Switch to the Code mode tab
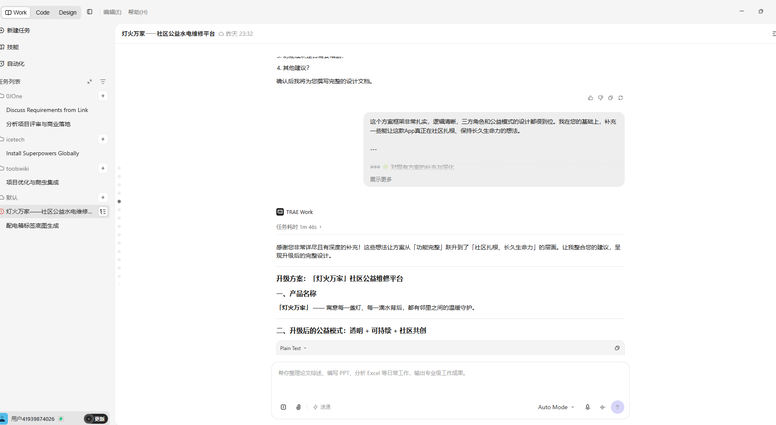The height and width of the screenshot is (425, 776). pyautogui.click(x=43, y=12)
